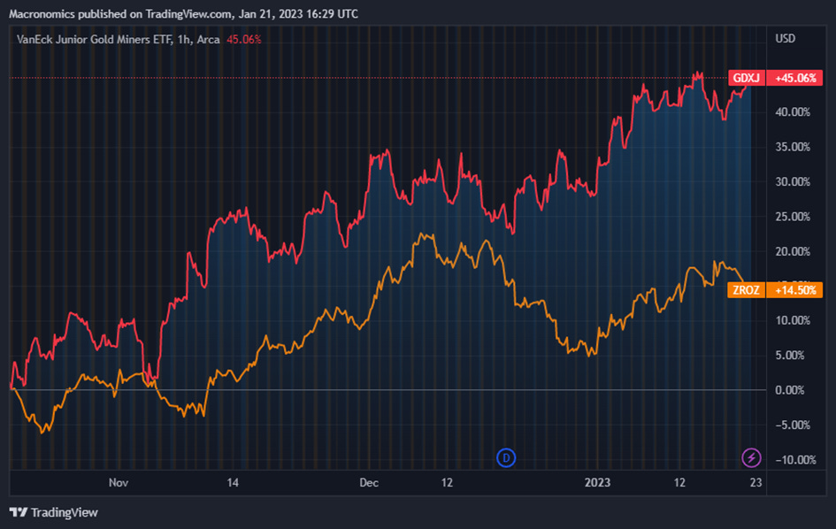Select the orange ZROZ price label

tap(747, 290)
